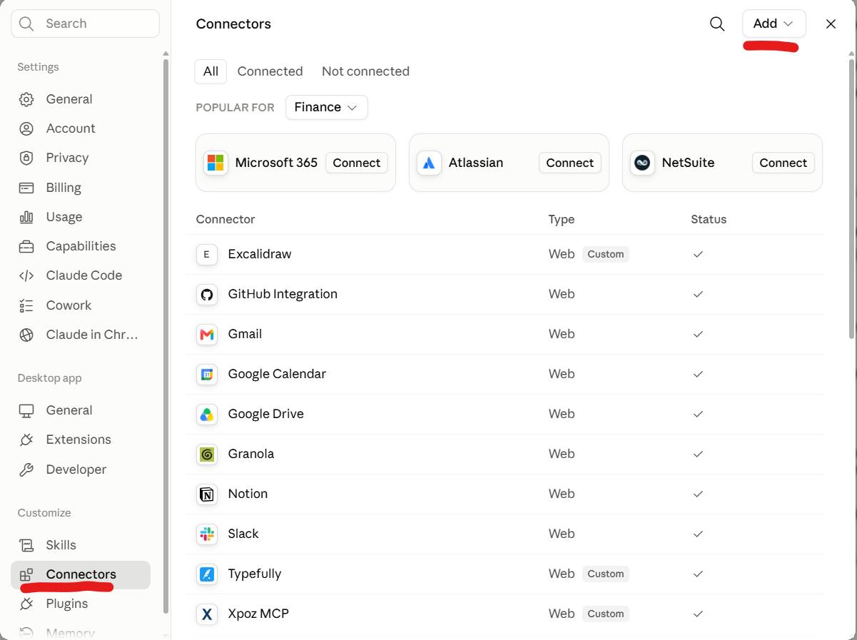857x640 pixels.
Task: Click the Desktop app General monitor icon
Action: point(26,410)
